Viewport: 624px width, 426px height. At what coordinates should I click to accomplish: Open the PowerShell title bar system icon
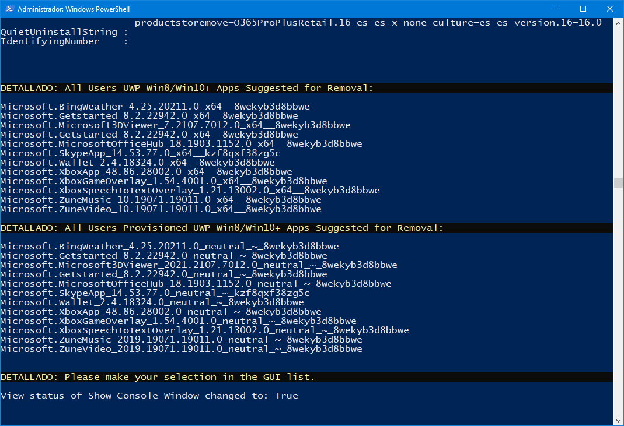coord(9,9)
